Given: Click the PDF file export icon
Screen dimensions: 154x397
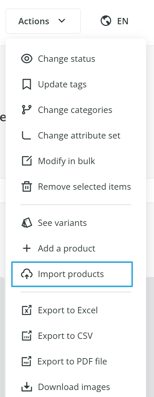Looking at the screenshot, I should tap(26, 361).
